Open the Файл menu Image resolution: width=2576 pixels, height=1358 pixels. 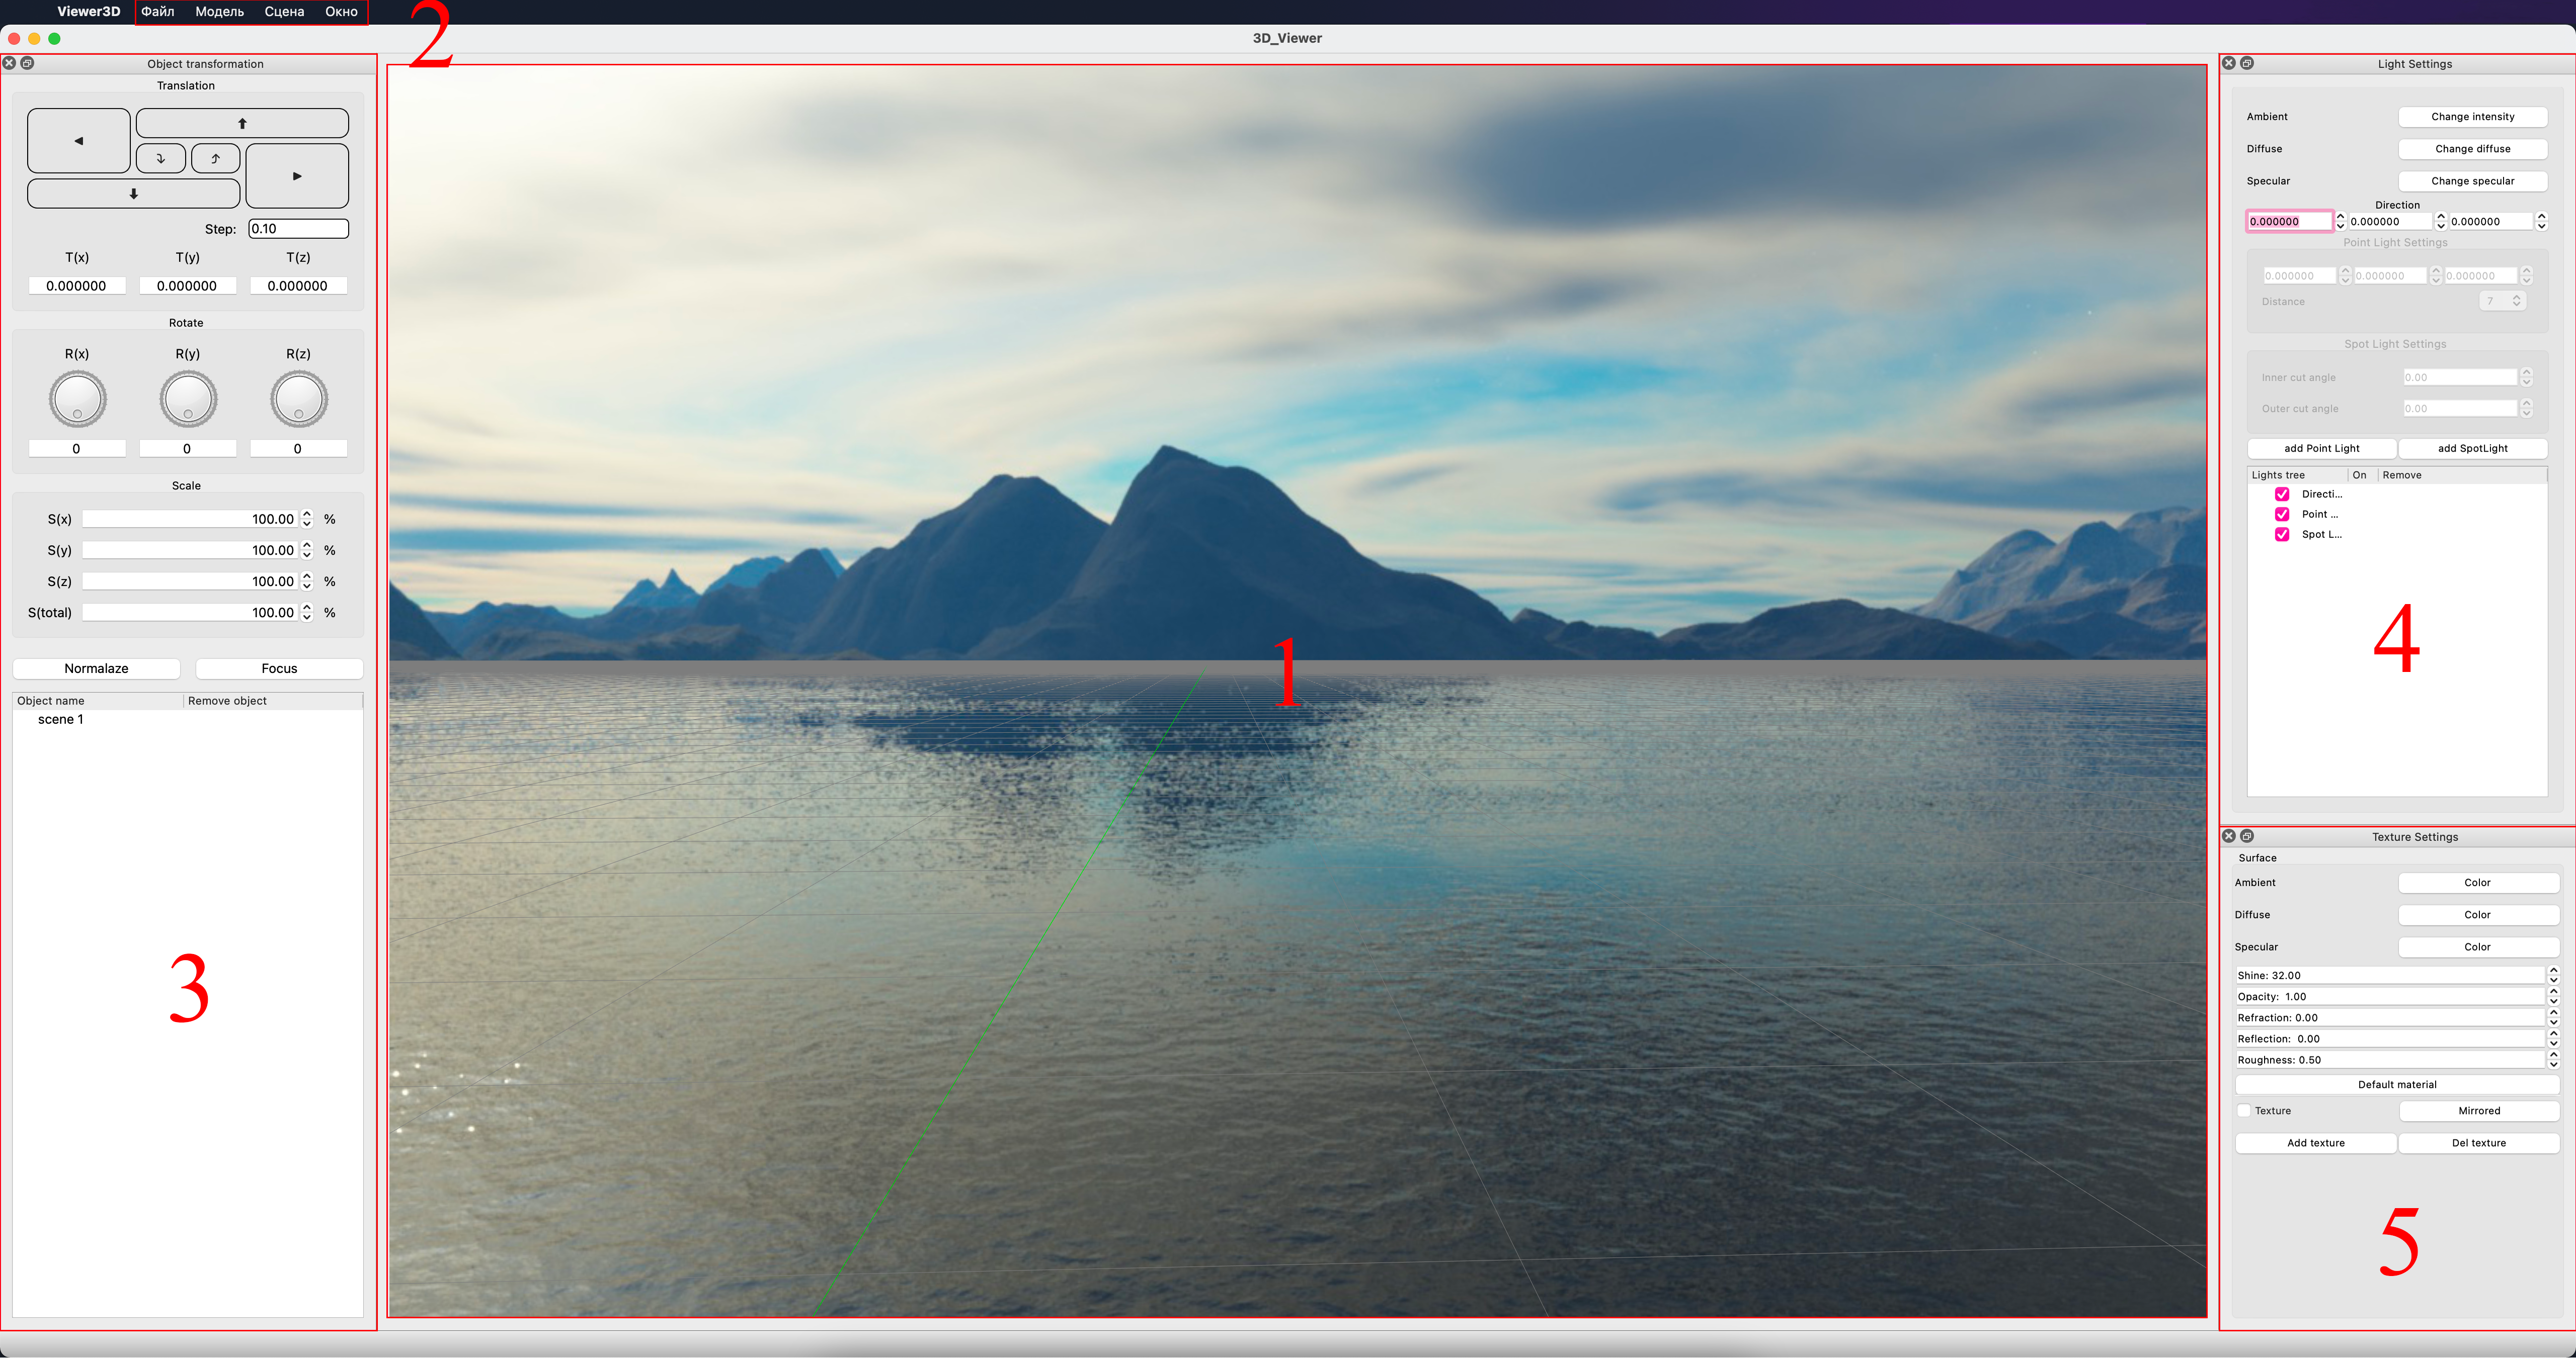coord(158,12)
